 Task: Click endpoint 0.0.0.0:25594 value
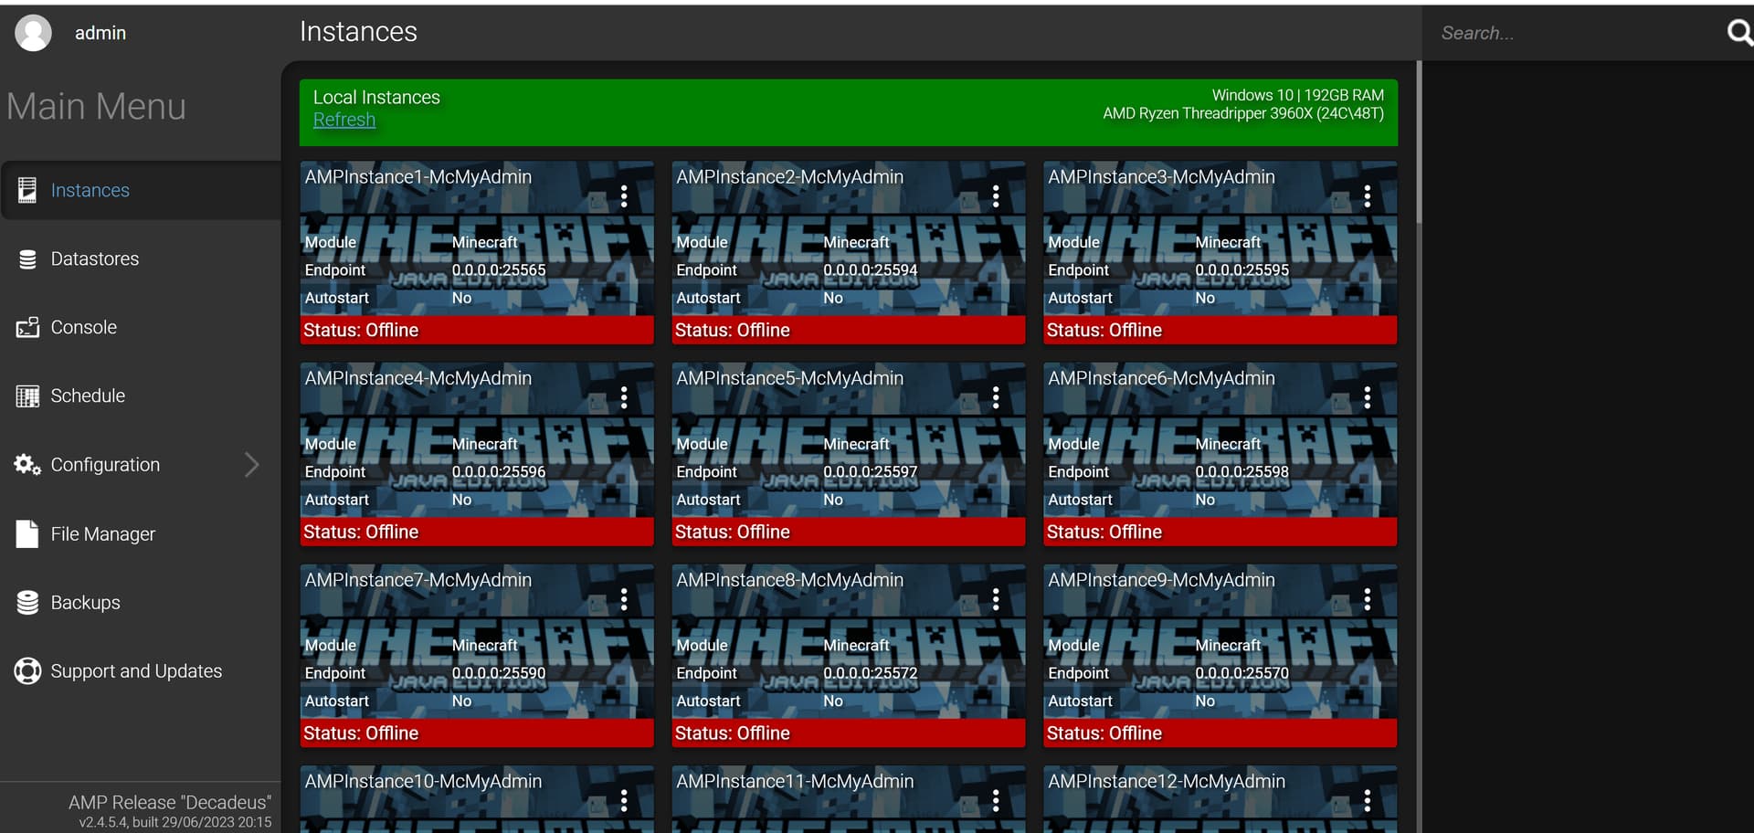[871, 270]
